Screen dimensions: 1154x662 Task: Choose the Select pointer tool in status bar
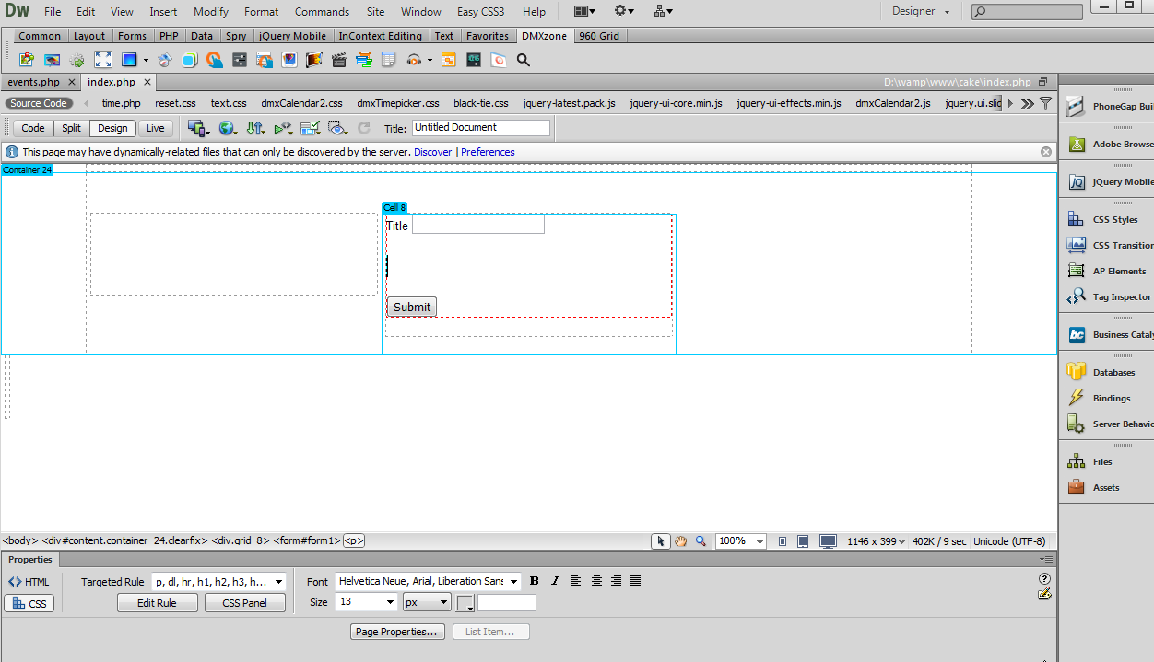pyautogui.click(x=660, y=541)
